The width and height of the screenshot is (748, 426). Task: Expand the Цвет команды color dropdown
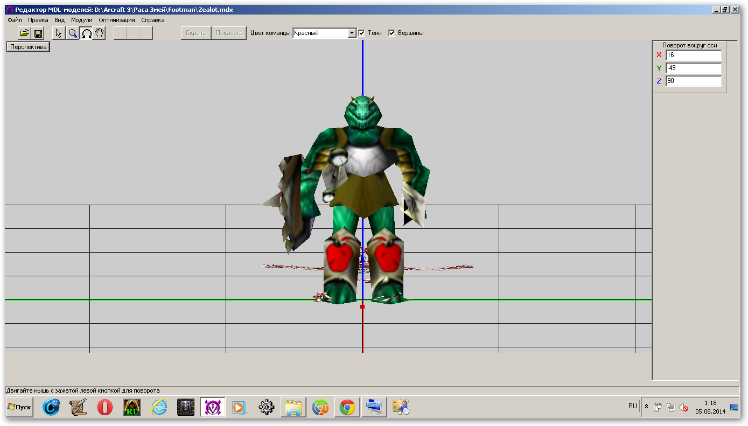(x=352, y=33)
